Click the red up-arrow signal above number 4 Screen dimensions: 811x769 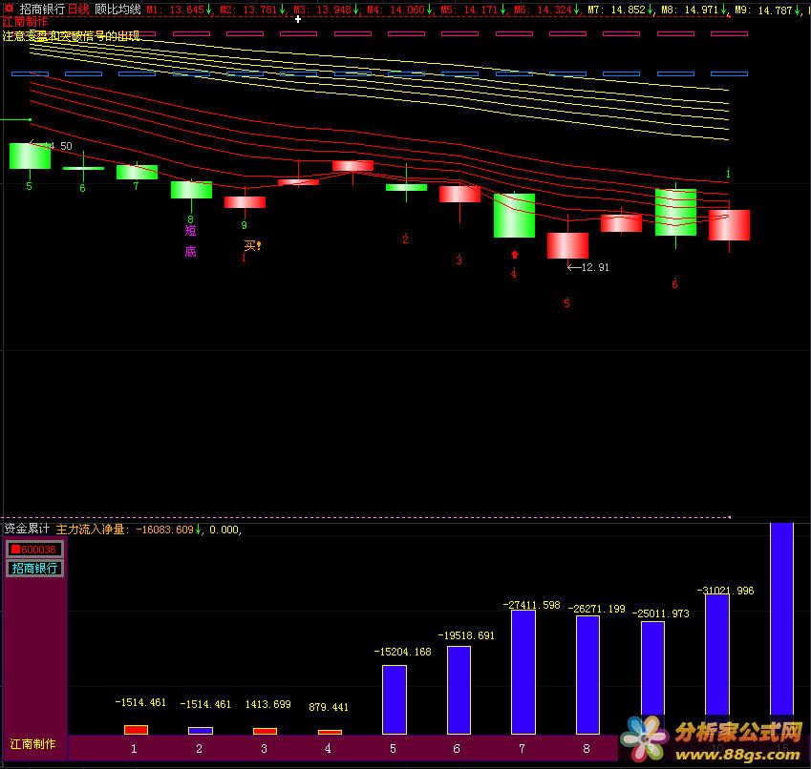click(514, 255)
